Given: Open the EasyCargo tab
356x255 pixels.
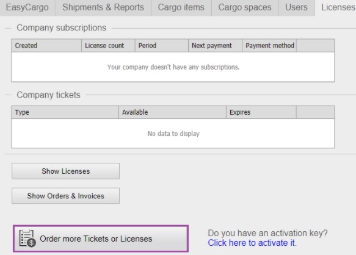Looking at the screenshot, I should pos(27,8).
